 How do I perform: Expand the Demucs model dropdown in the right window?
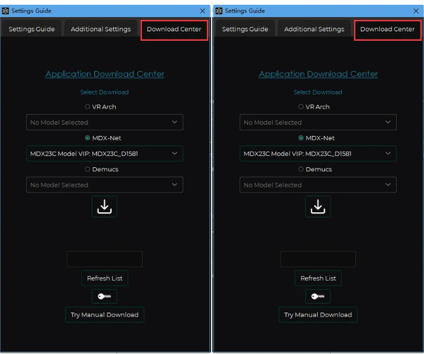318,185
